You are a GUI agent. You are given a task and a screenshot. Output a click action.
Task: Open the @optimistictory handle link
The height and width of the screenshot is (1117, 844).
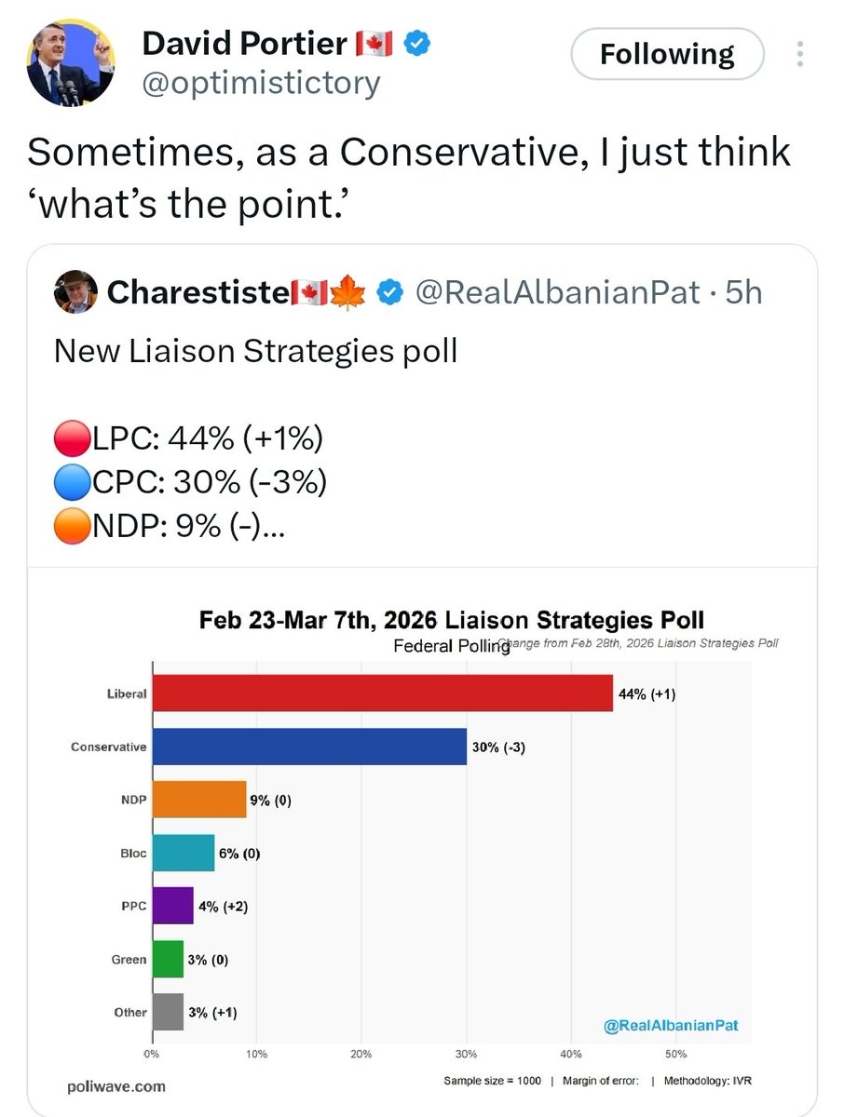261,83
